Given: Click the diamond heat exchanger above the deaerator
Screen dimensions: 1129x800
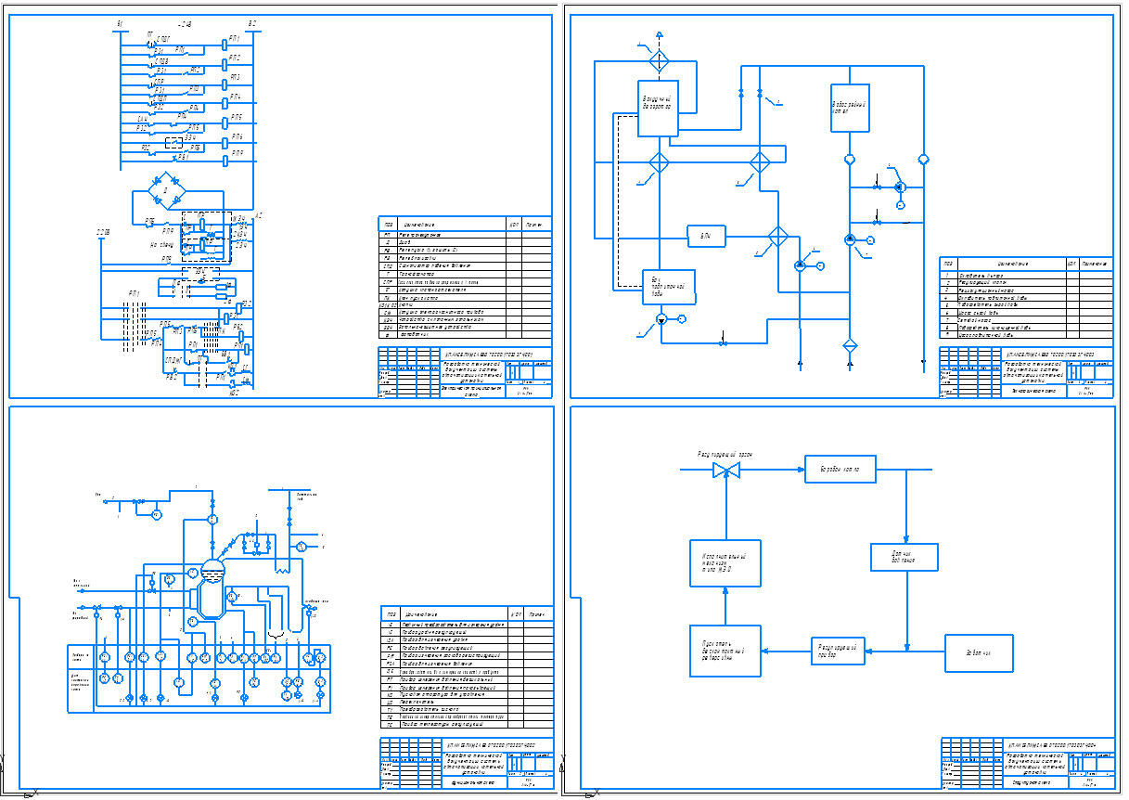Looking at the screenshot, I should click(659, 61).
